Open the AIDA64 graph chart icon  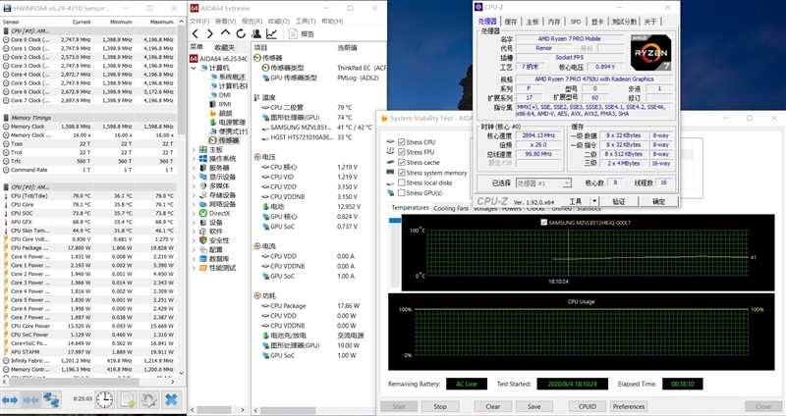point(273,32)
